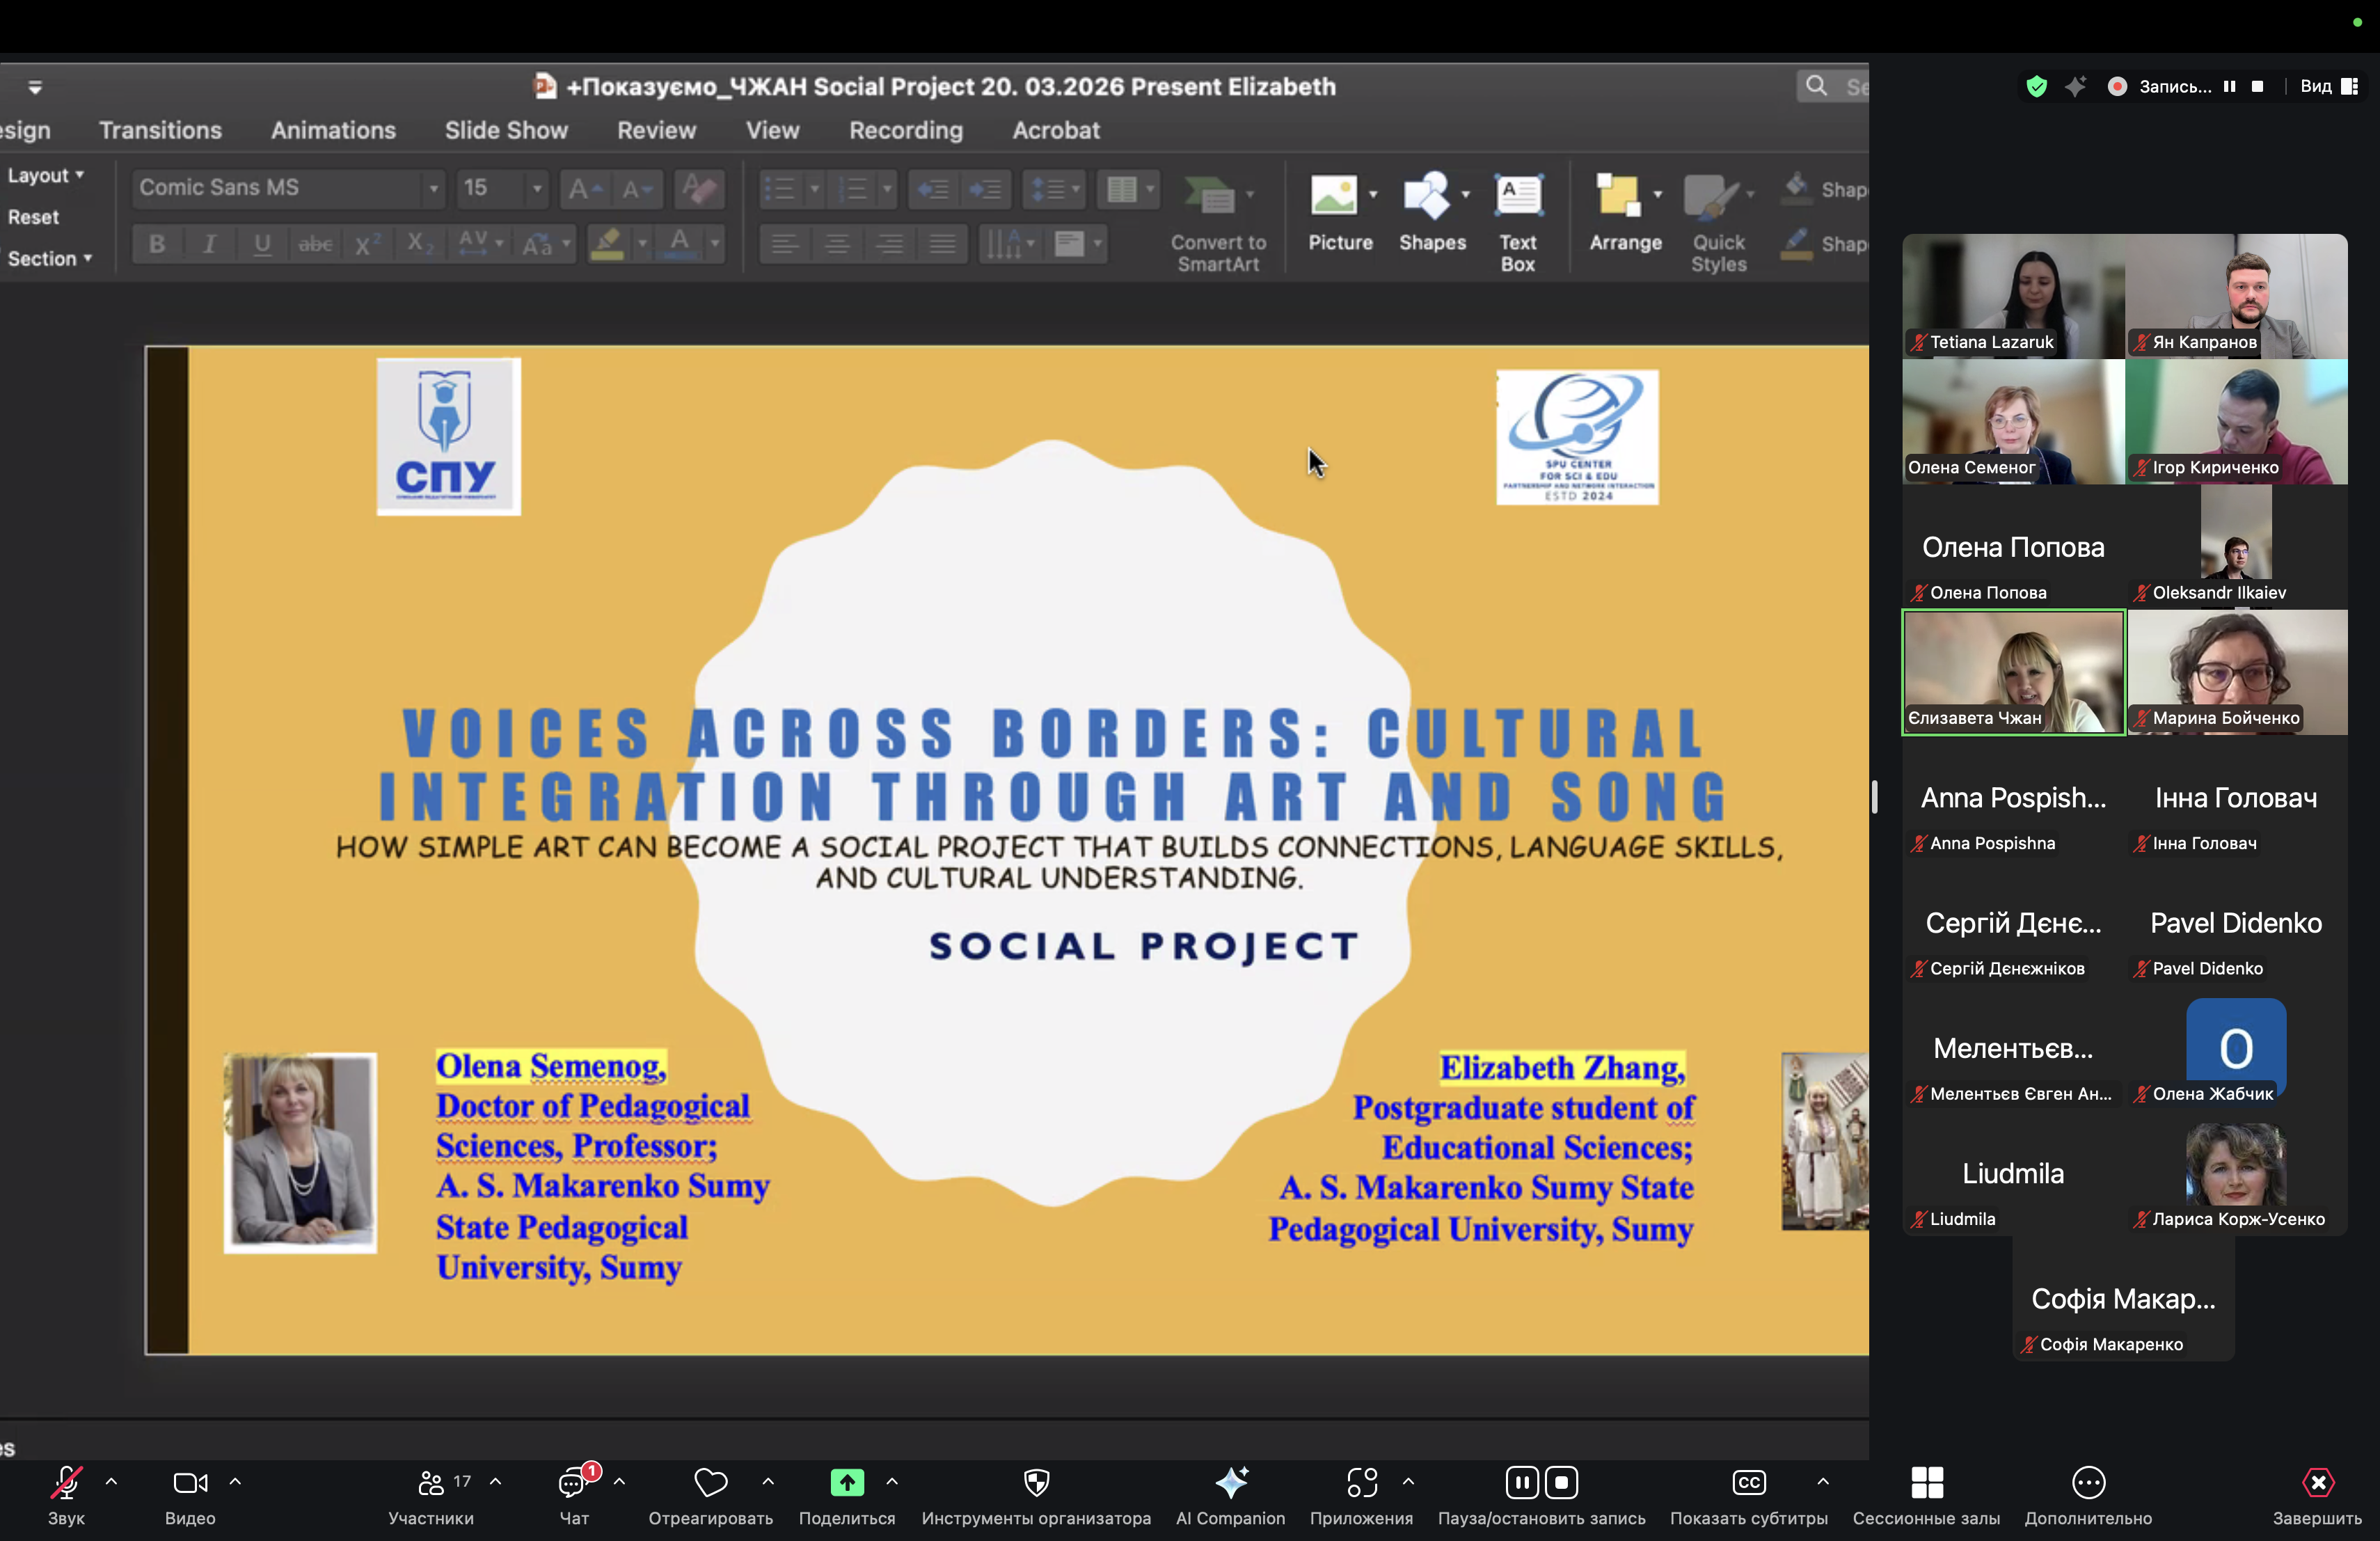The image size is (2380, 1541).
Task: Show captions with the CC icon
Action: pyautogui.click(x=1748, y=1482)
